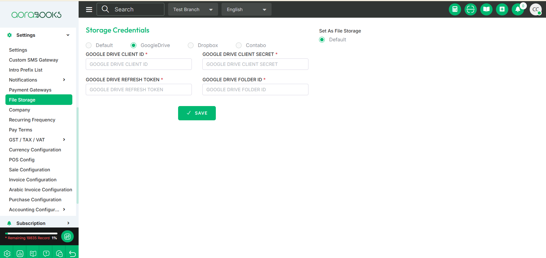
Task: Open the Settings submenu item
Action: click(x=18, y=50)
